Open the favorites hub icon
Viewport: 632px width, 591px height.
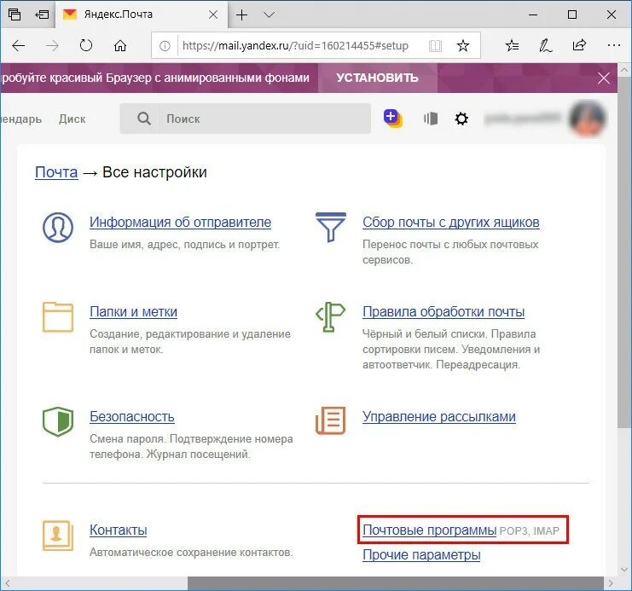pyautogui.click(x=512, y=45)
